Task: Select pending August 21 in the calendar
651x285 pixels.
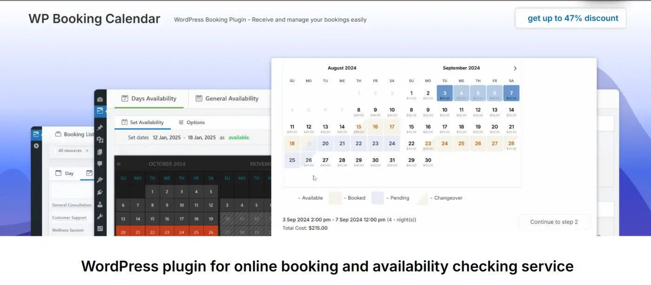Action: tap(342, 144)
